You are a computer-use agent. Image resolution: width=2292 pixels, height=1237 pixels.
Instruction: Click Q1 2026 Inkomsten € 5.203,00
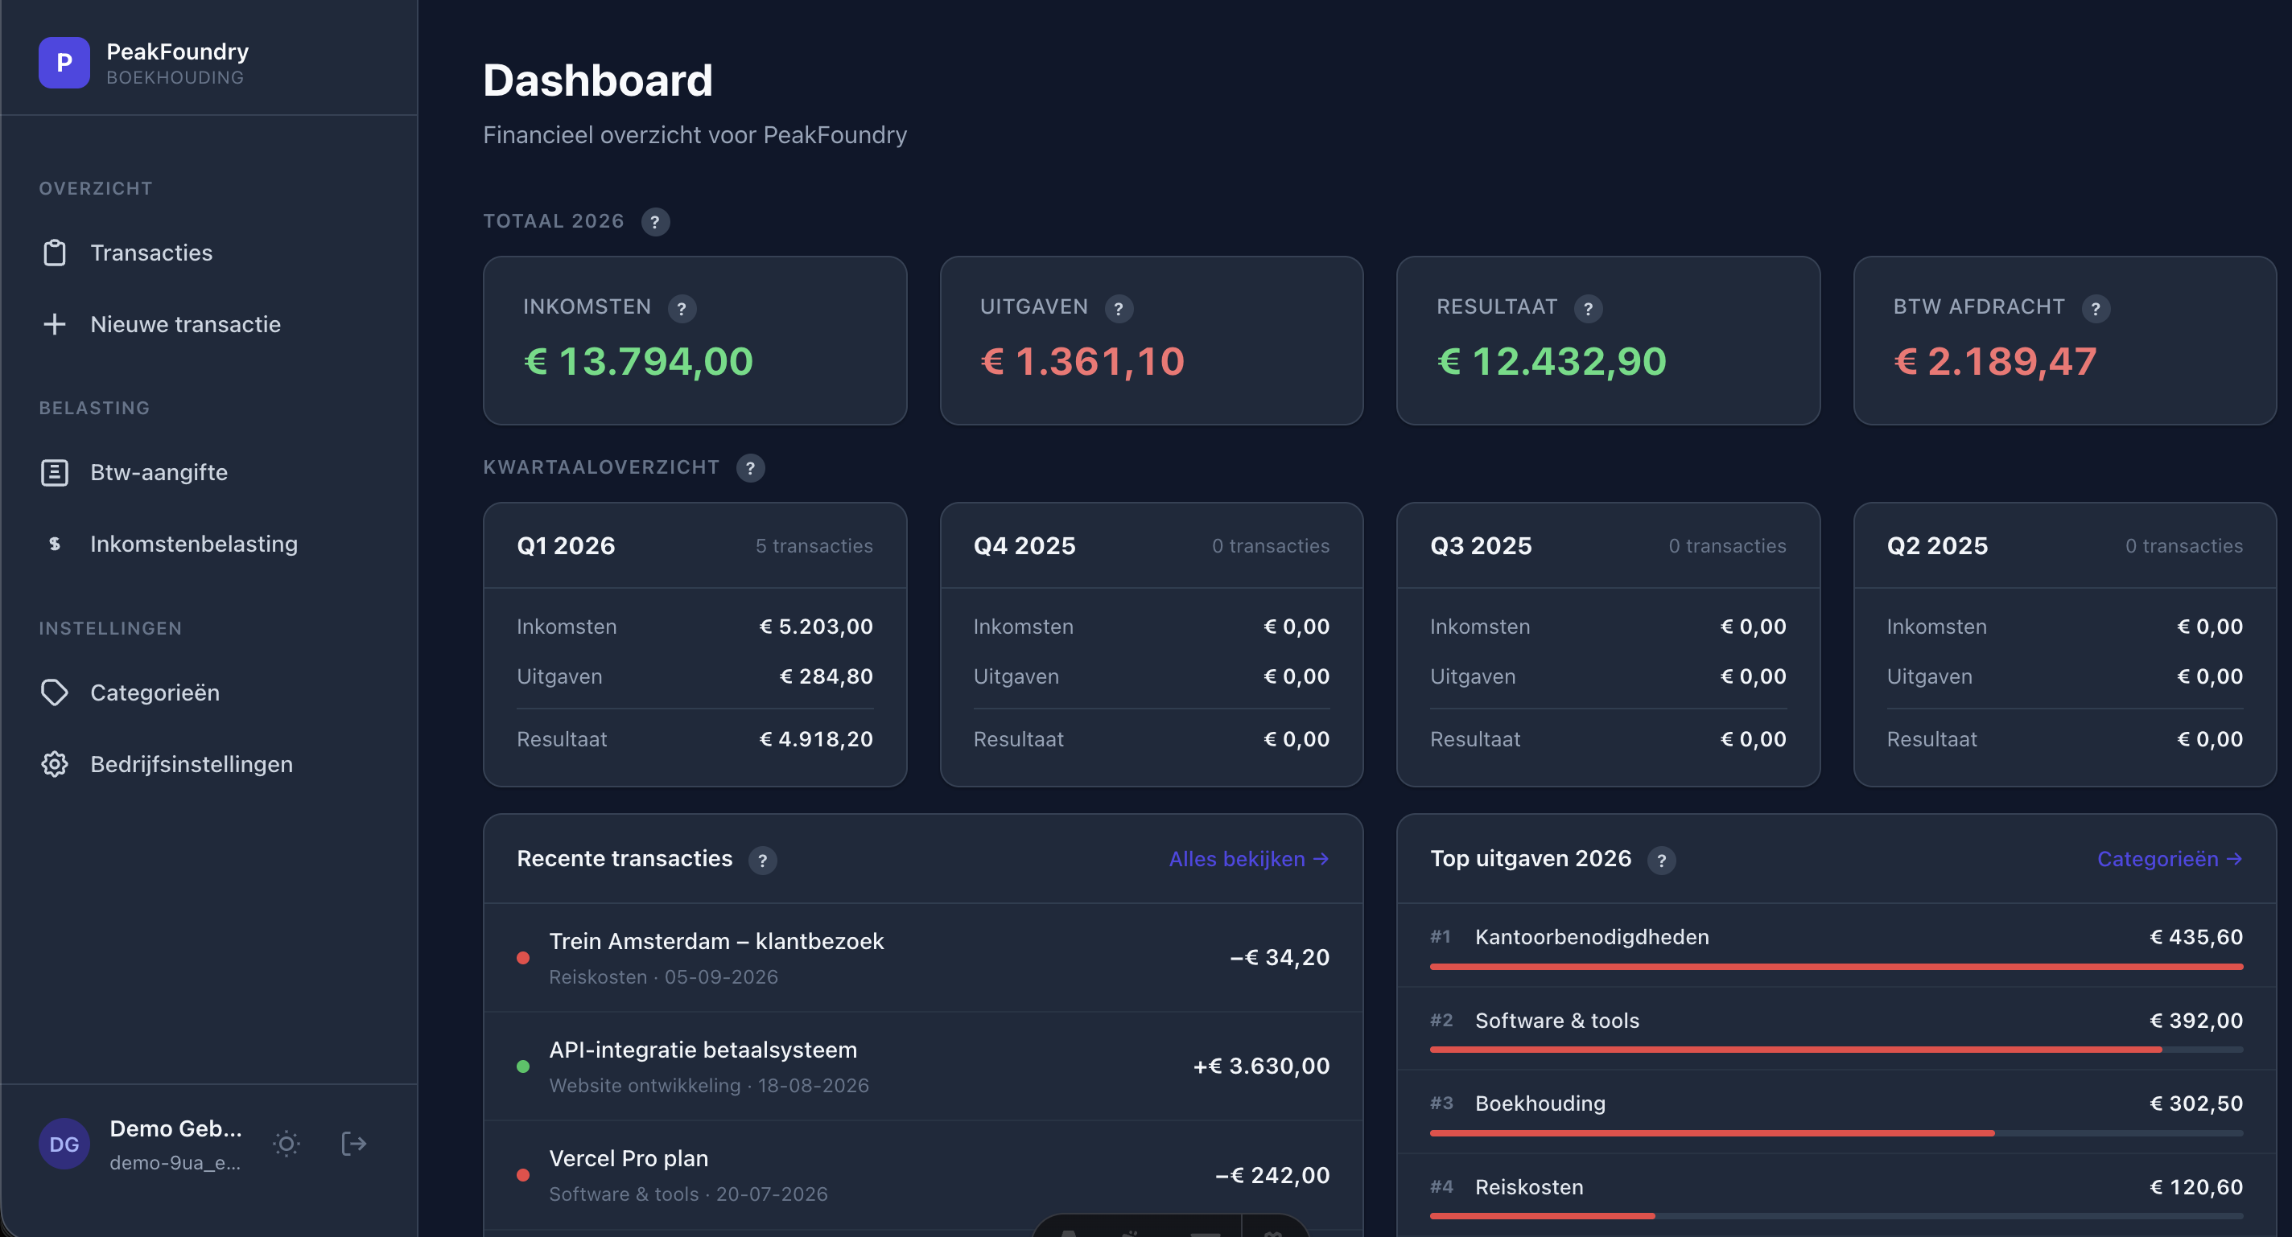point(816,626)
